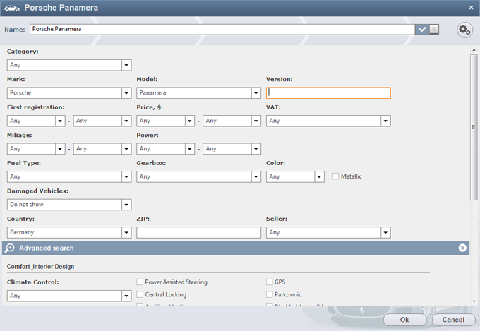Click the vertical scrollbar thumb

point(474,127)
